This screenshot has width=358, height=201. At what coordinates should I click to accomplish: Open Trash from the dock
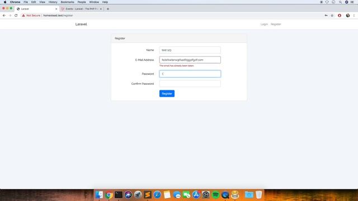pos(258,195)
